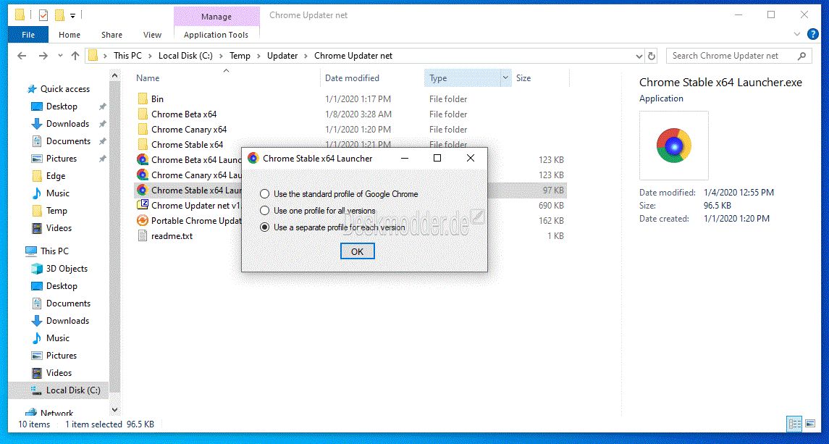
Task: Click the navigation pane scrollbar up arrow
Action: coord(114,75)
